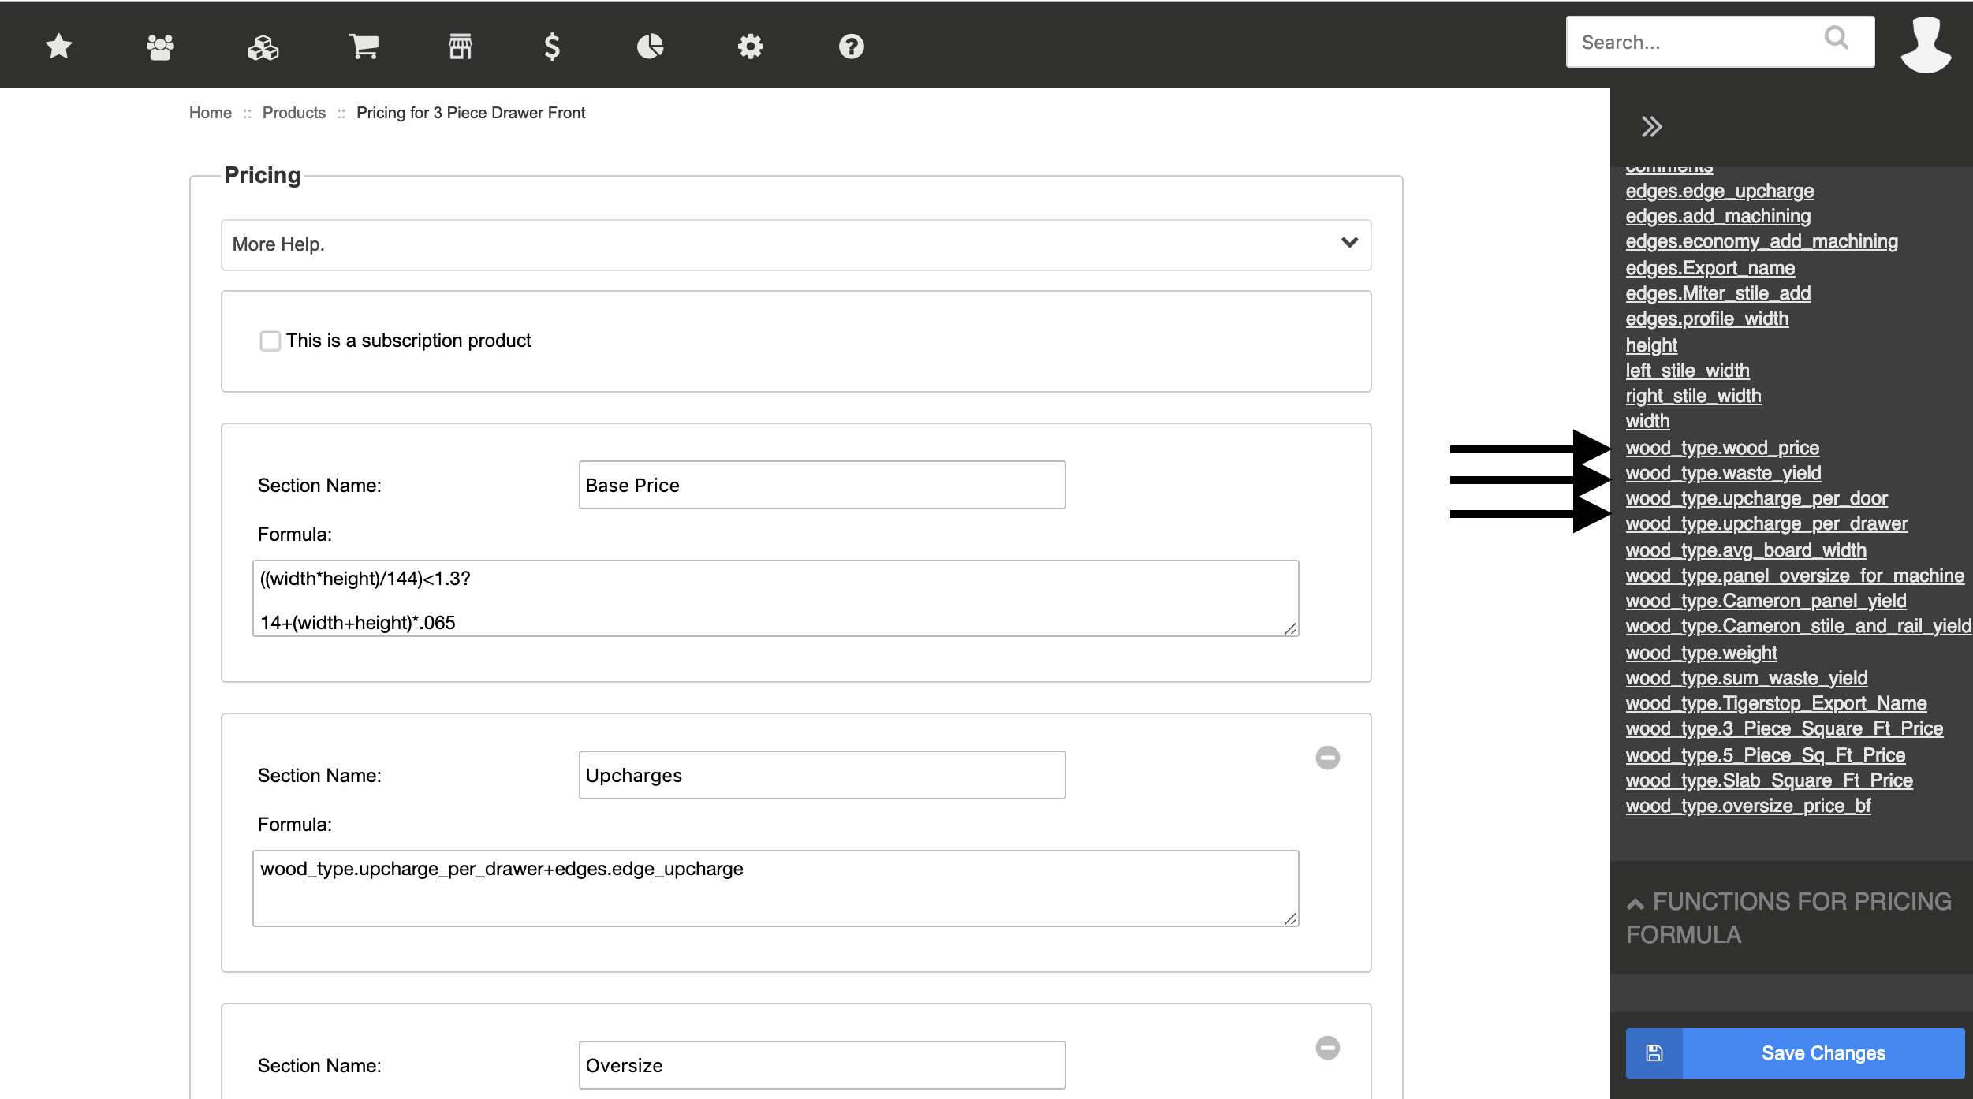This screenshot has height=1099, width=1973.
Task: Click the favorites star icon
Action: pyautogui.click(x=60, y=45)
